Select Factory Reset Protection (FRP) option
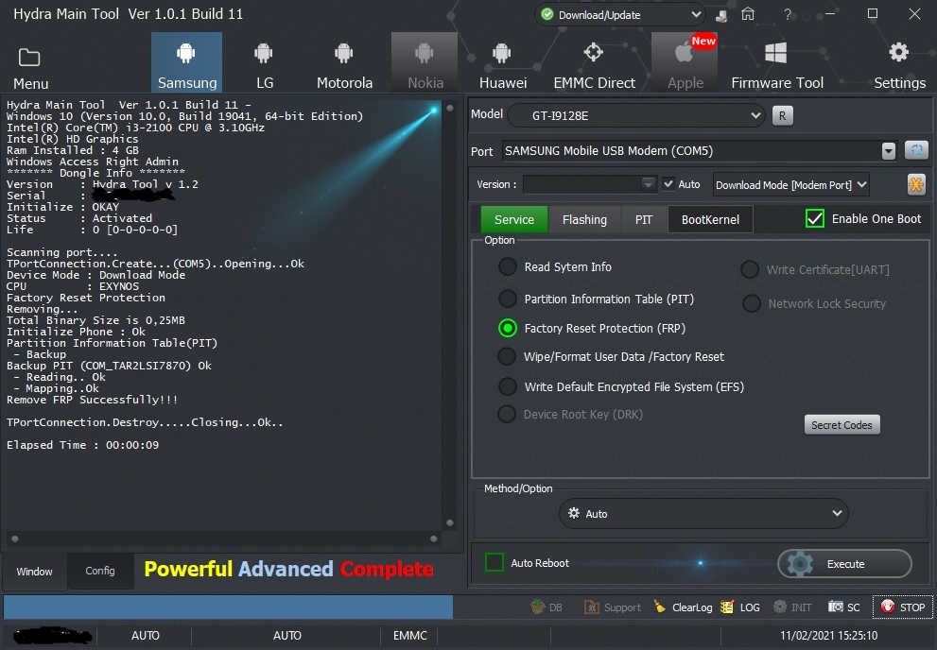The width and height of the screenshot is (937, 650). tap(508, 328)
